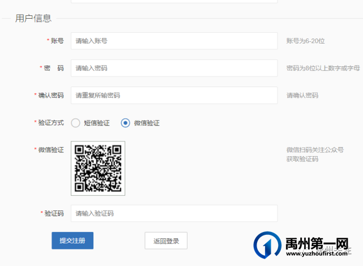Click the WeChat QR code image
The image size is (363, 266).
click(98, 169)
